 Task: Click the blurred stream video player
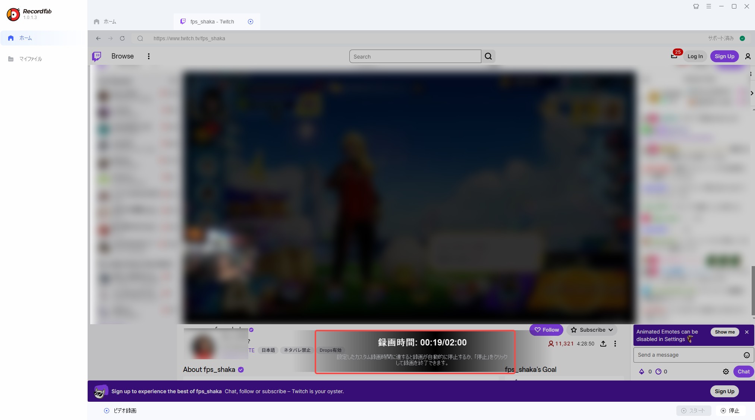(x=409, y=198)
